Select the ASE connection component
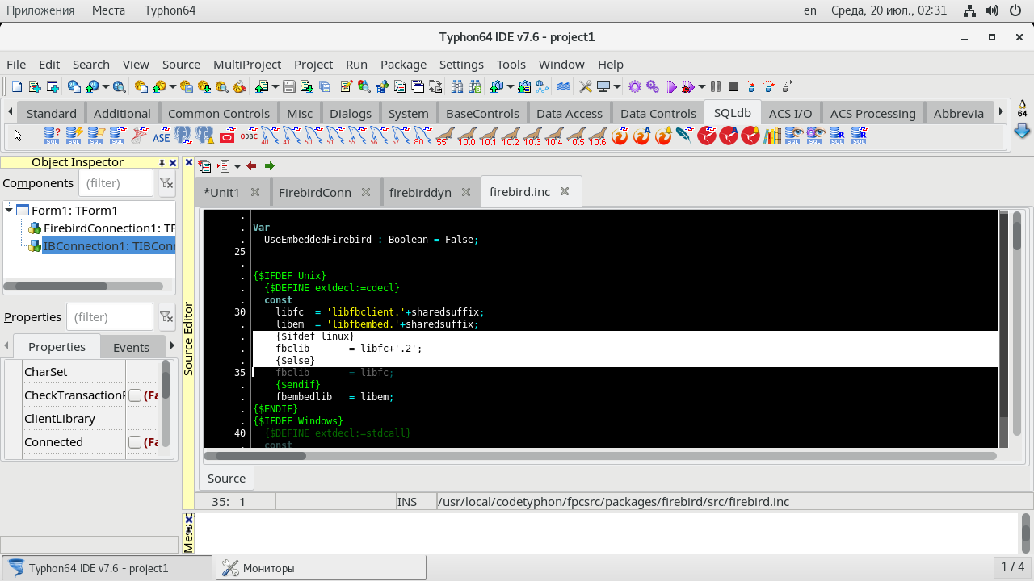Image resolution: width=1034 pixels, height=581 pixels. coord(161,136)
